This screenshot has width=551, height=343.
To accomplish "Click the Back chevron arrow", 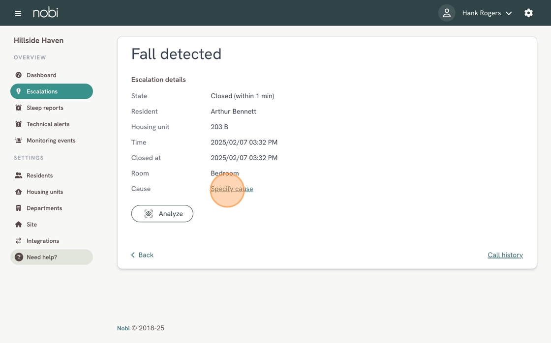I will [x=133, y=255].
